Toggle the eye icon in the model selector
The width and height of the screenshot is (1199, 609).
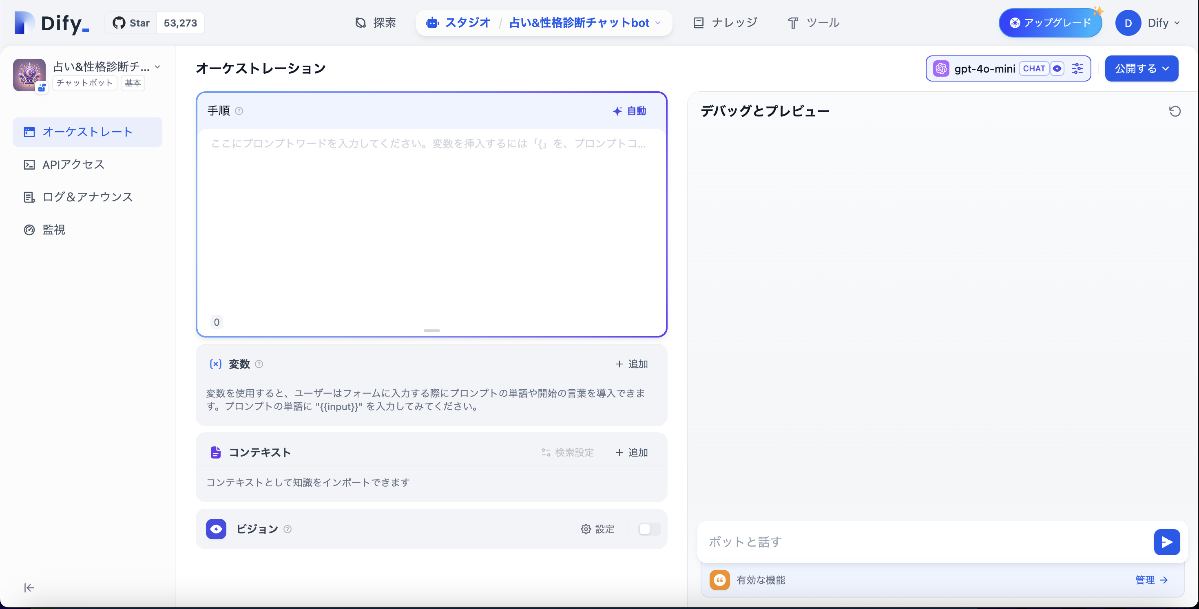pos(1057,68)
